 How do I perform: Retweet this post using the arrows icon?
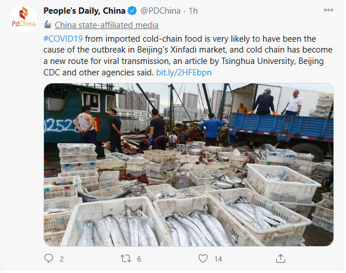[x=126, y=258]
